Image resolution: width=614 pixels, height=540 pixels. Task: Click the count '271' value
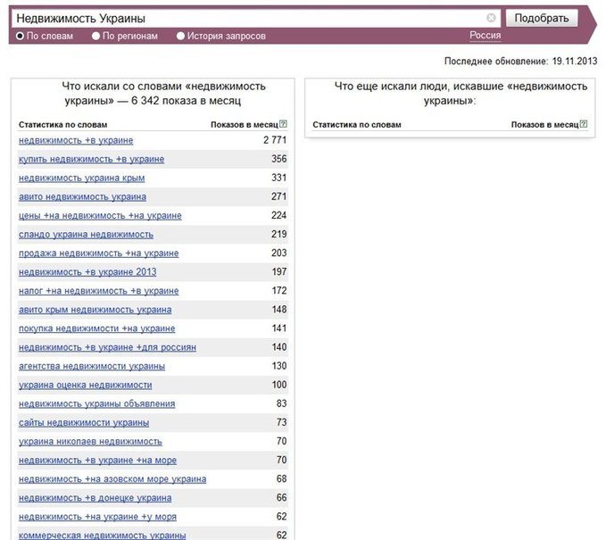279,196
